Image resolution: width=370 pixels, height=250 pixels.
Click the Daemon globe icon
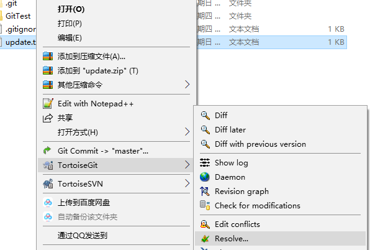click(205, 177)
